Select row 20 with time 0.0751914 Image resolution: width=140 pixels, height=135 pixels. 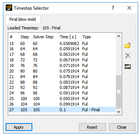point(62,71)
